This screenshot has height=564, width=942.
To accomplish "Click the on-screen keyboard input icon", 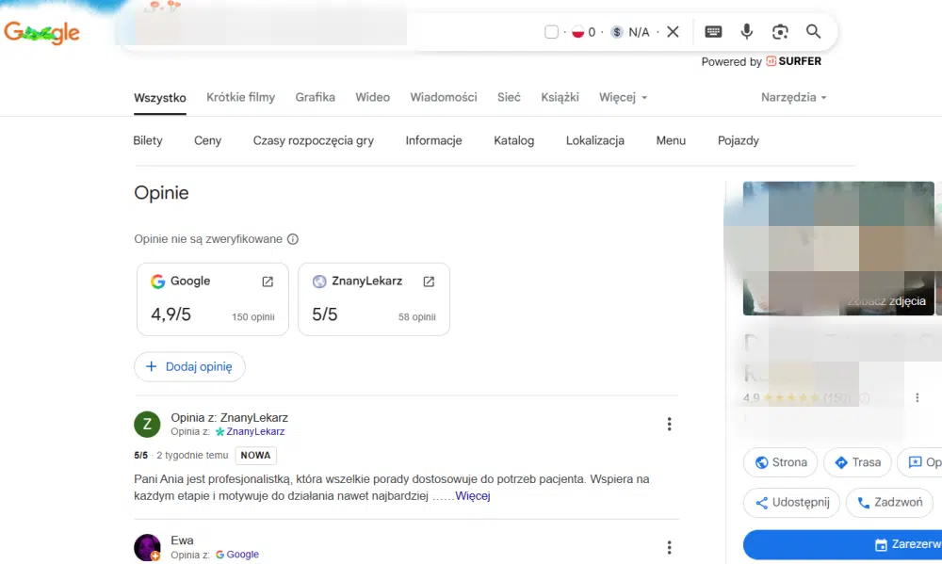I will click(x=713, y=31).
